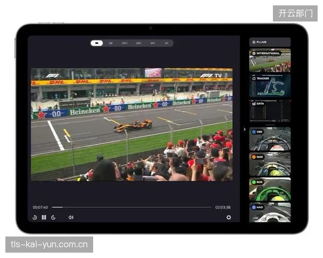Switch to the F1 LIVE feed
The image size is (323, 258).
(270, 42)
